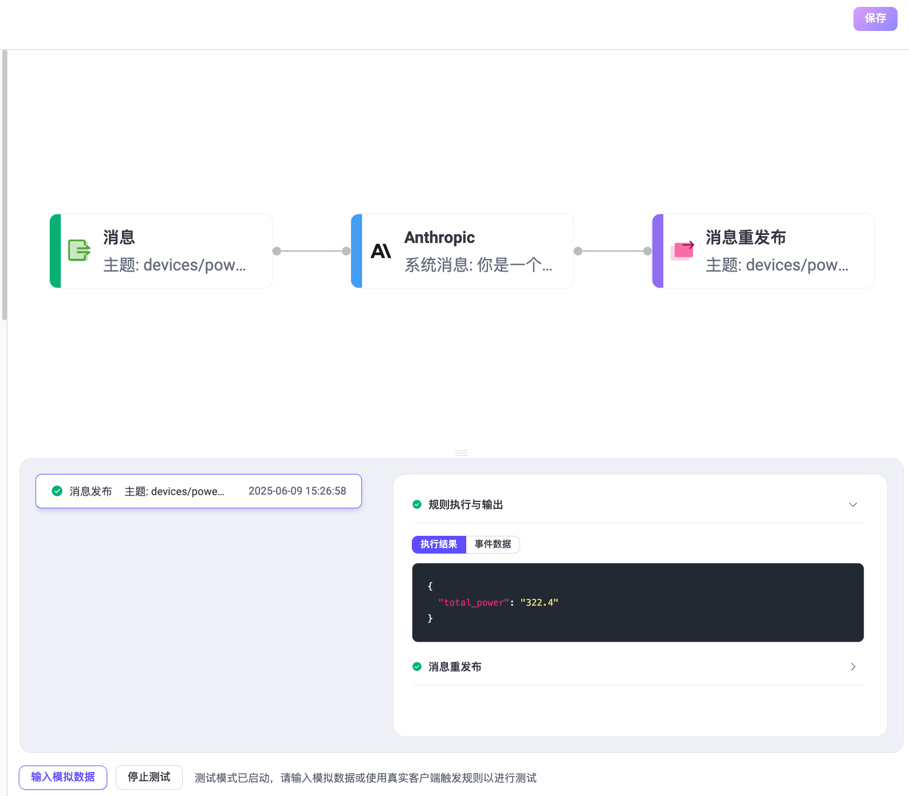
Task: Click input connector dot of 消息重发布 node
Action: click(x=647, y=251)
